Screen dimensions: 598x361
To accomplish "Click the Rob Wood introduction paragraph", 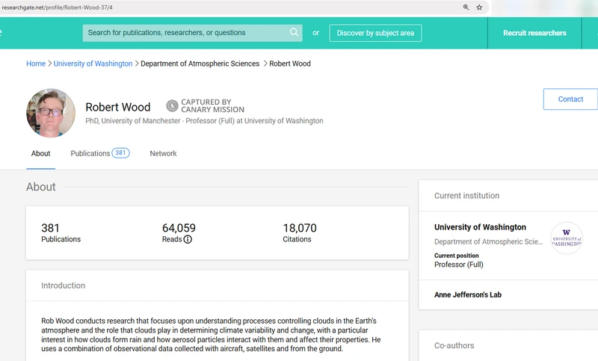I will [211, 335].
